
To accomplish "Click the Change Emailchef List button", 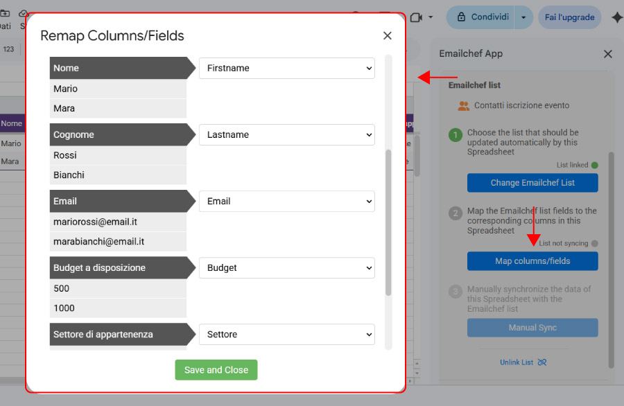I will tap(532, 183).
